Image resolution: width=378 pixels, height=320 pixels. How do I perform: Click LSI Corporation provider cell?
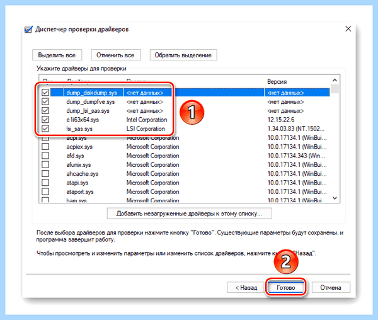146,129
